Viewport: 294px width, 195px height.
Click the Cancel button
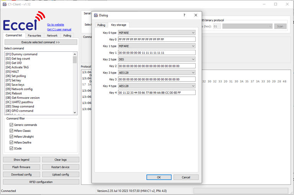(186, 177)
